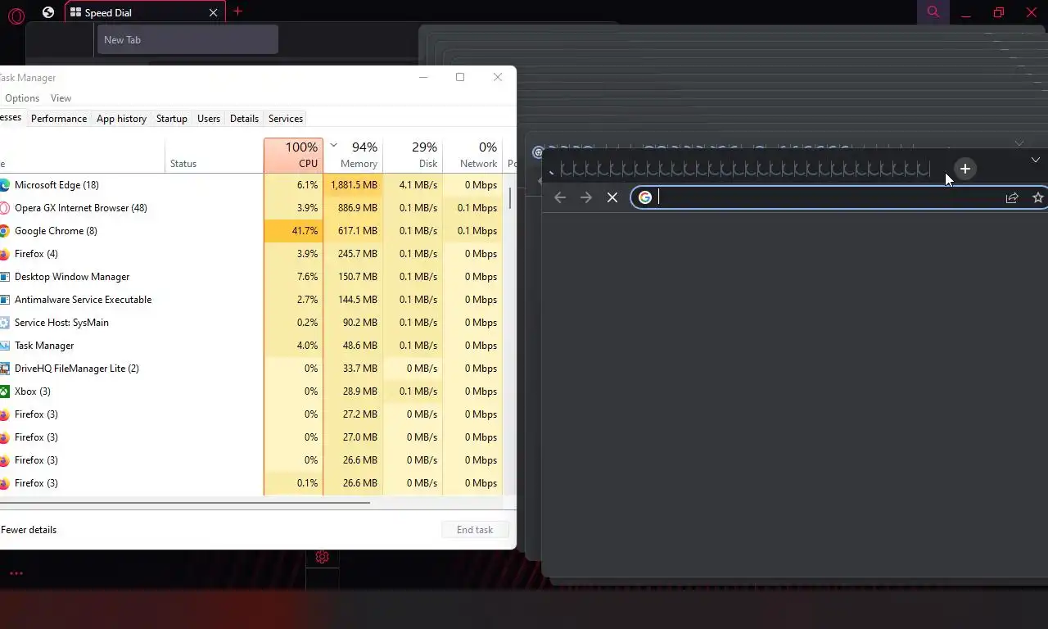This screenshot has height=629, width=1048.
Task: Click the 90.2 MB memory cell
Action: point(353,323)
